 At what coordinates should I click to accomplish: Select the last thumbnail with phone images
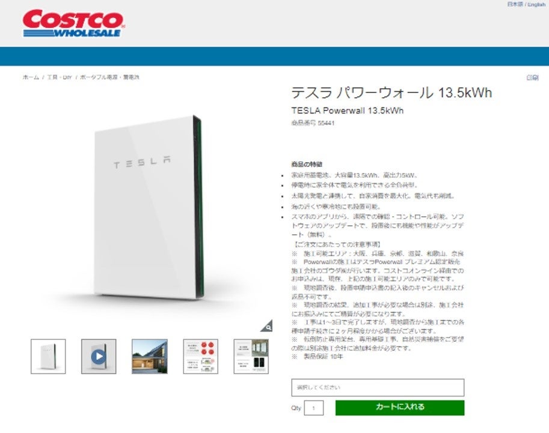251,356
